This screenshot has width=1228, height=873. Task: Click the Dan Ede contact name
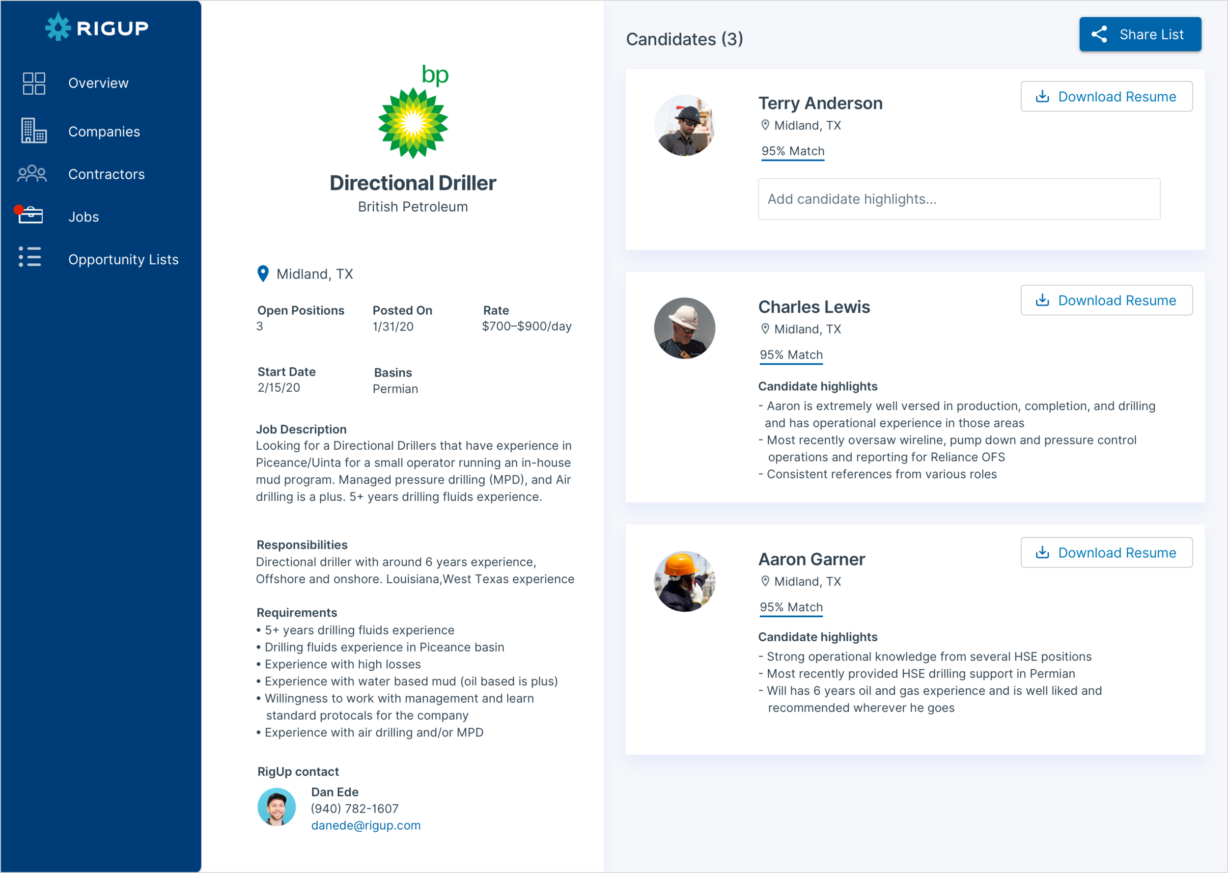(x=335, y=792)
